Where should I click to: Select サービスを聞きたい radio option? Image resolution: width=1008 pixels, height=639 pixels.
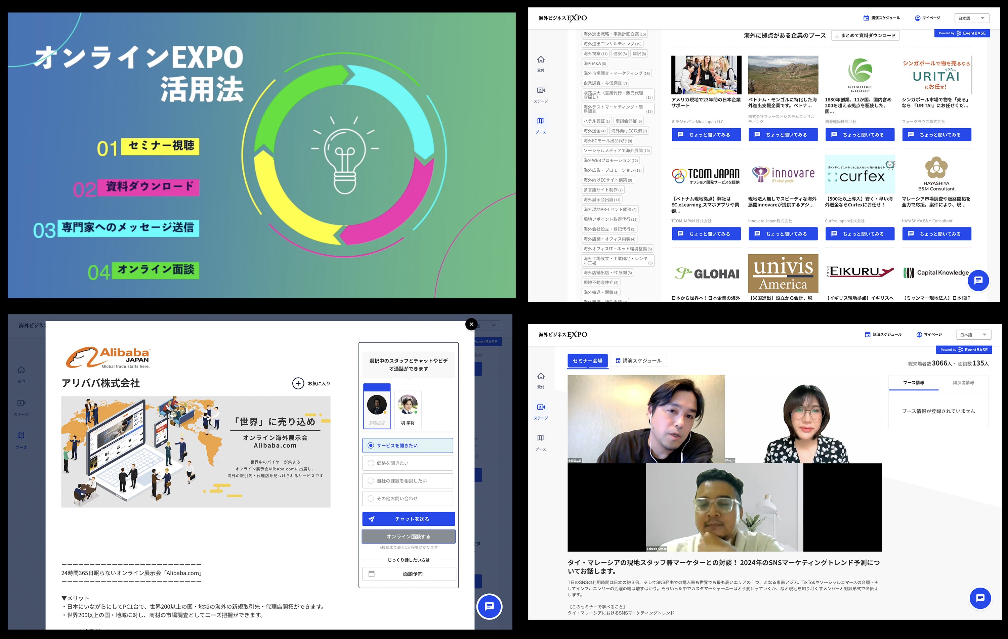pyautogui.click(x=408, y=446)
